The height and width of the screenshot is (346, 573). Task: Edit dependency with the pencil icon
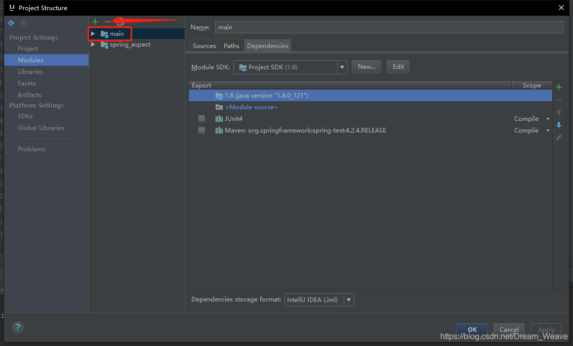click(x=559, y=138)
